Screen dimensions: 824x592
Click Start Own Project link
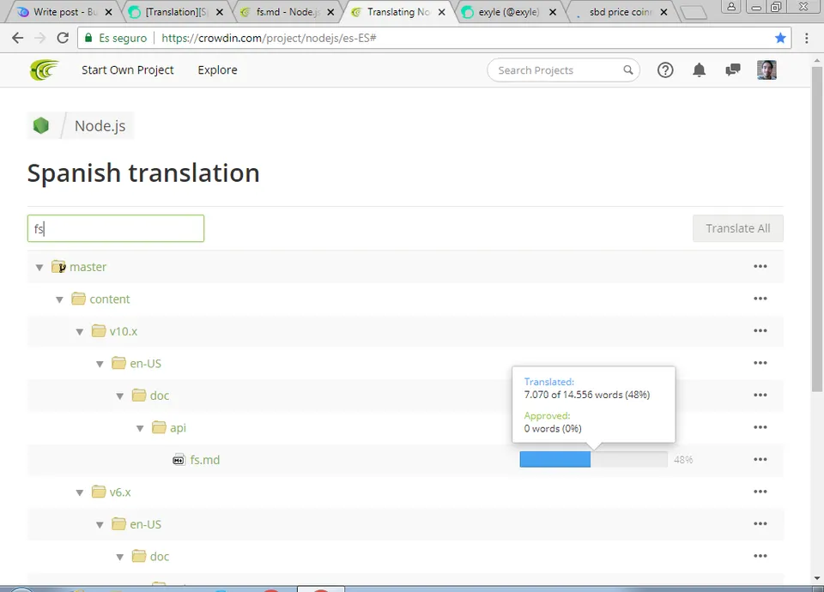point(128,69)
